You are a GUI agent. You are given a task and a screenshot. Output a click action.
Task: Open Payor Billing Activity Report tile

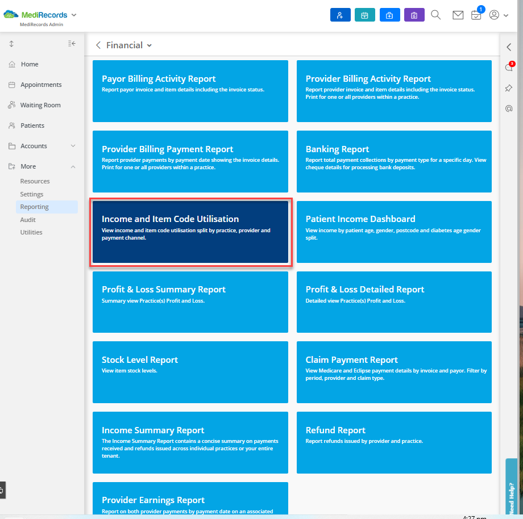point(190,91)
